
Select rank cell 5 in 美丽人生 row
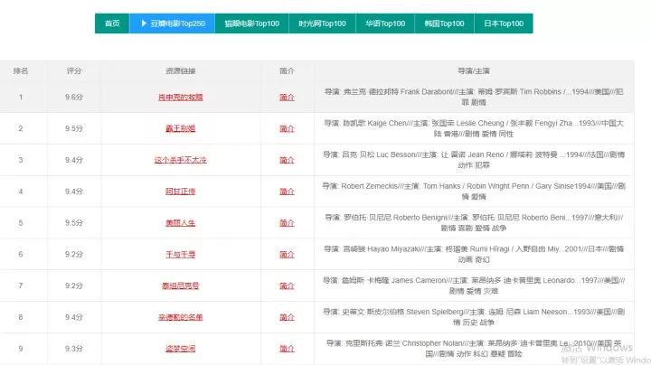tap(21, 223)
